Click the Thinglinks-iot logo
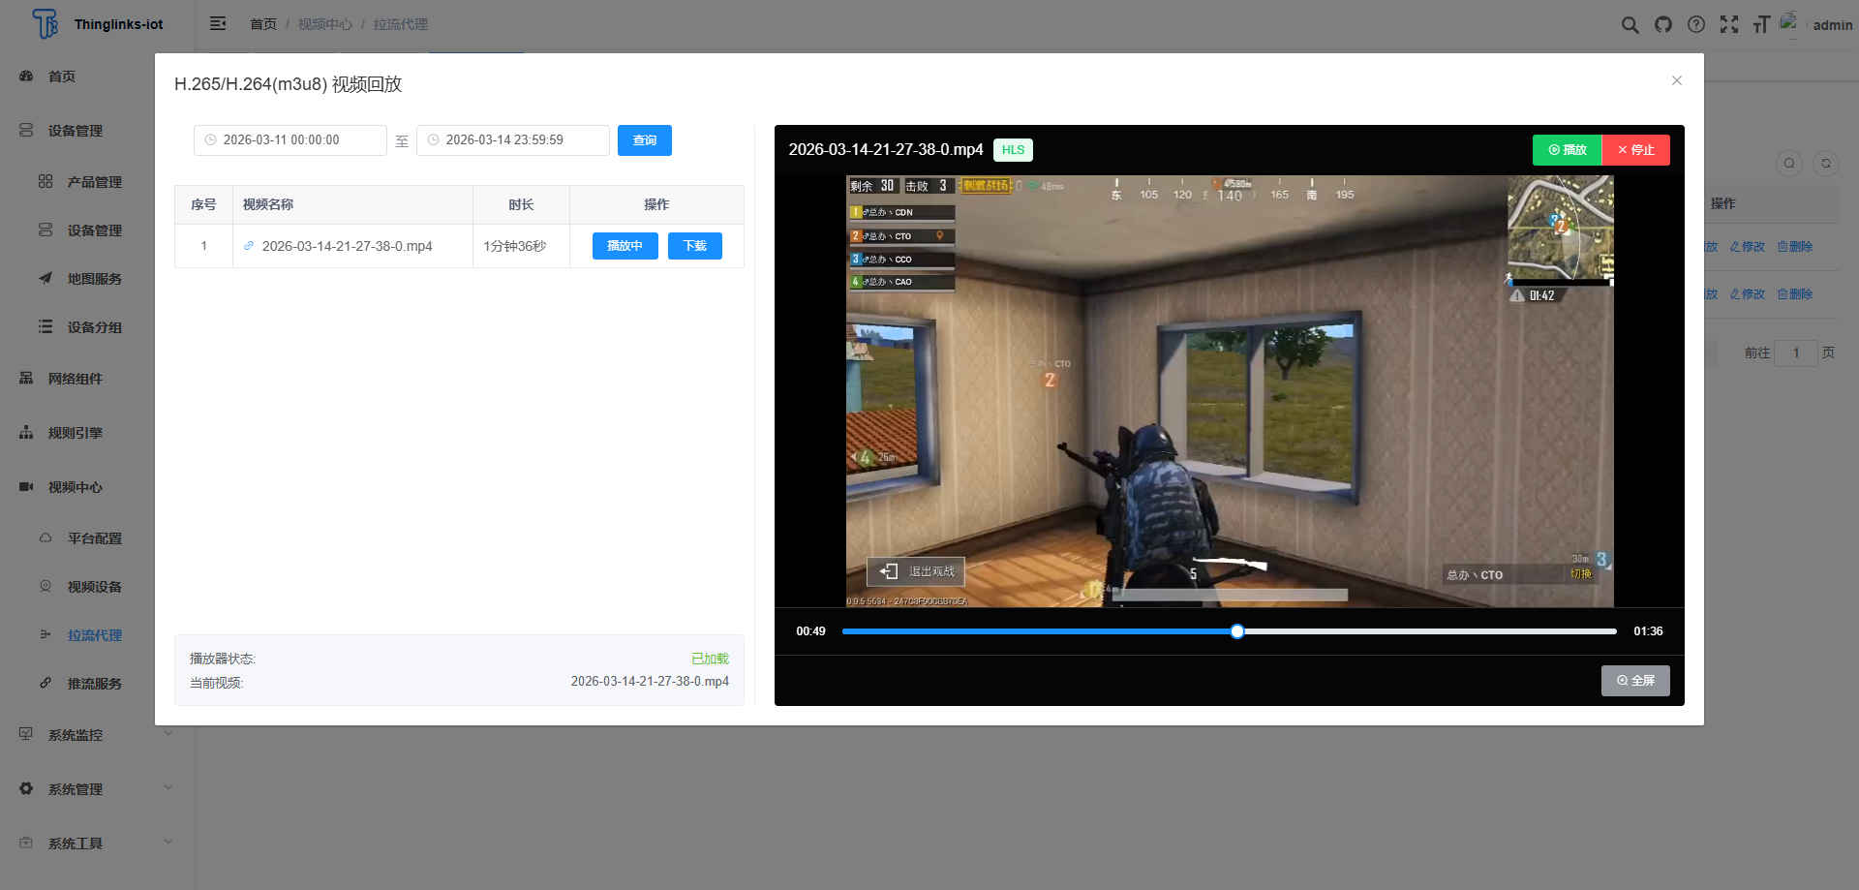The width and height of the screenshot is (1859, 890). (x=97, y=24)
